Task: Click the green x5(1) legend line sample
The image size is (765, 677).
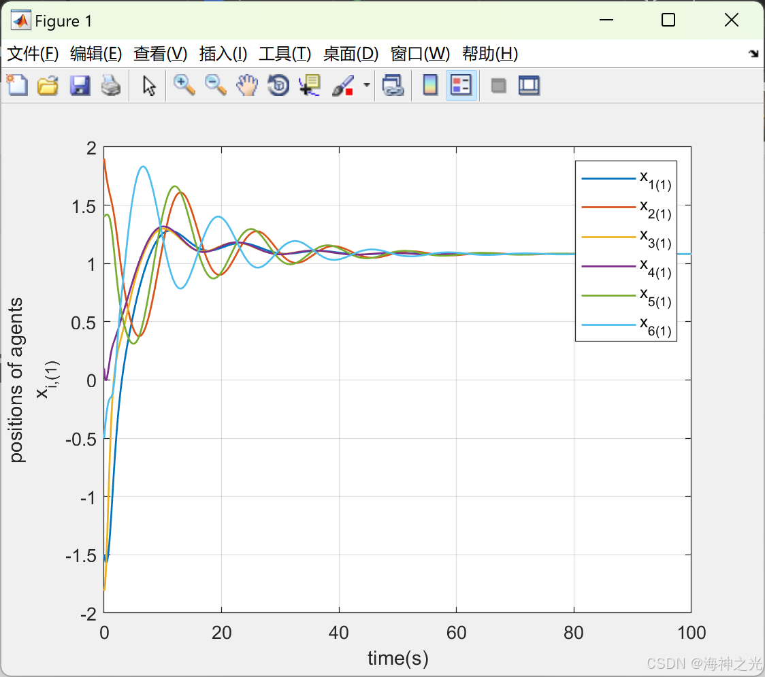Action: tap(608, 295)
